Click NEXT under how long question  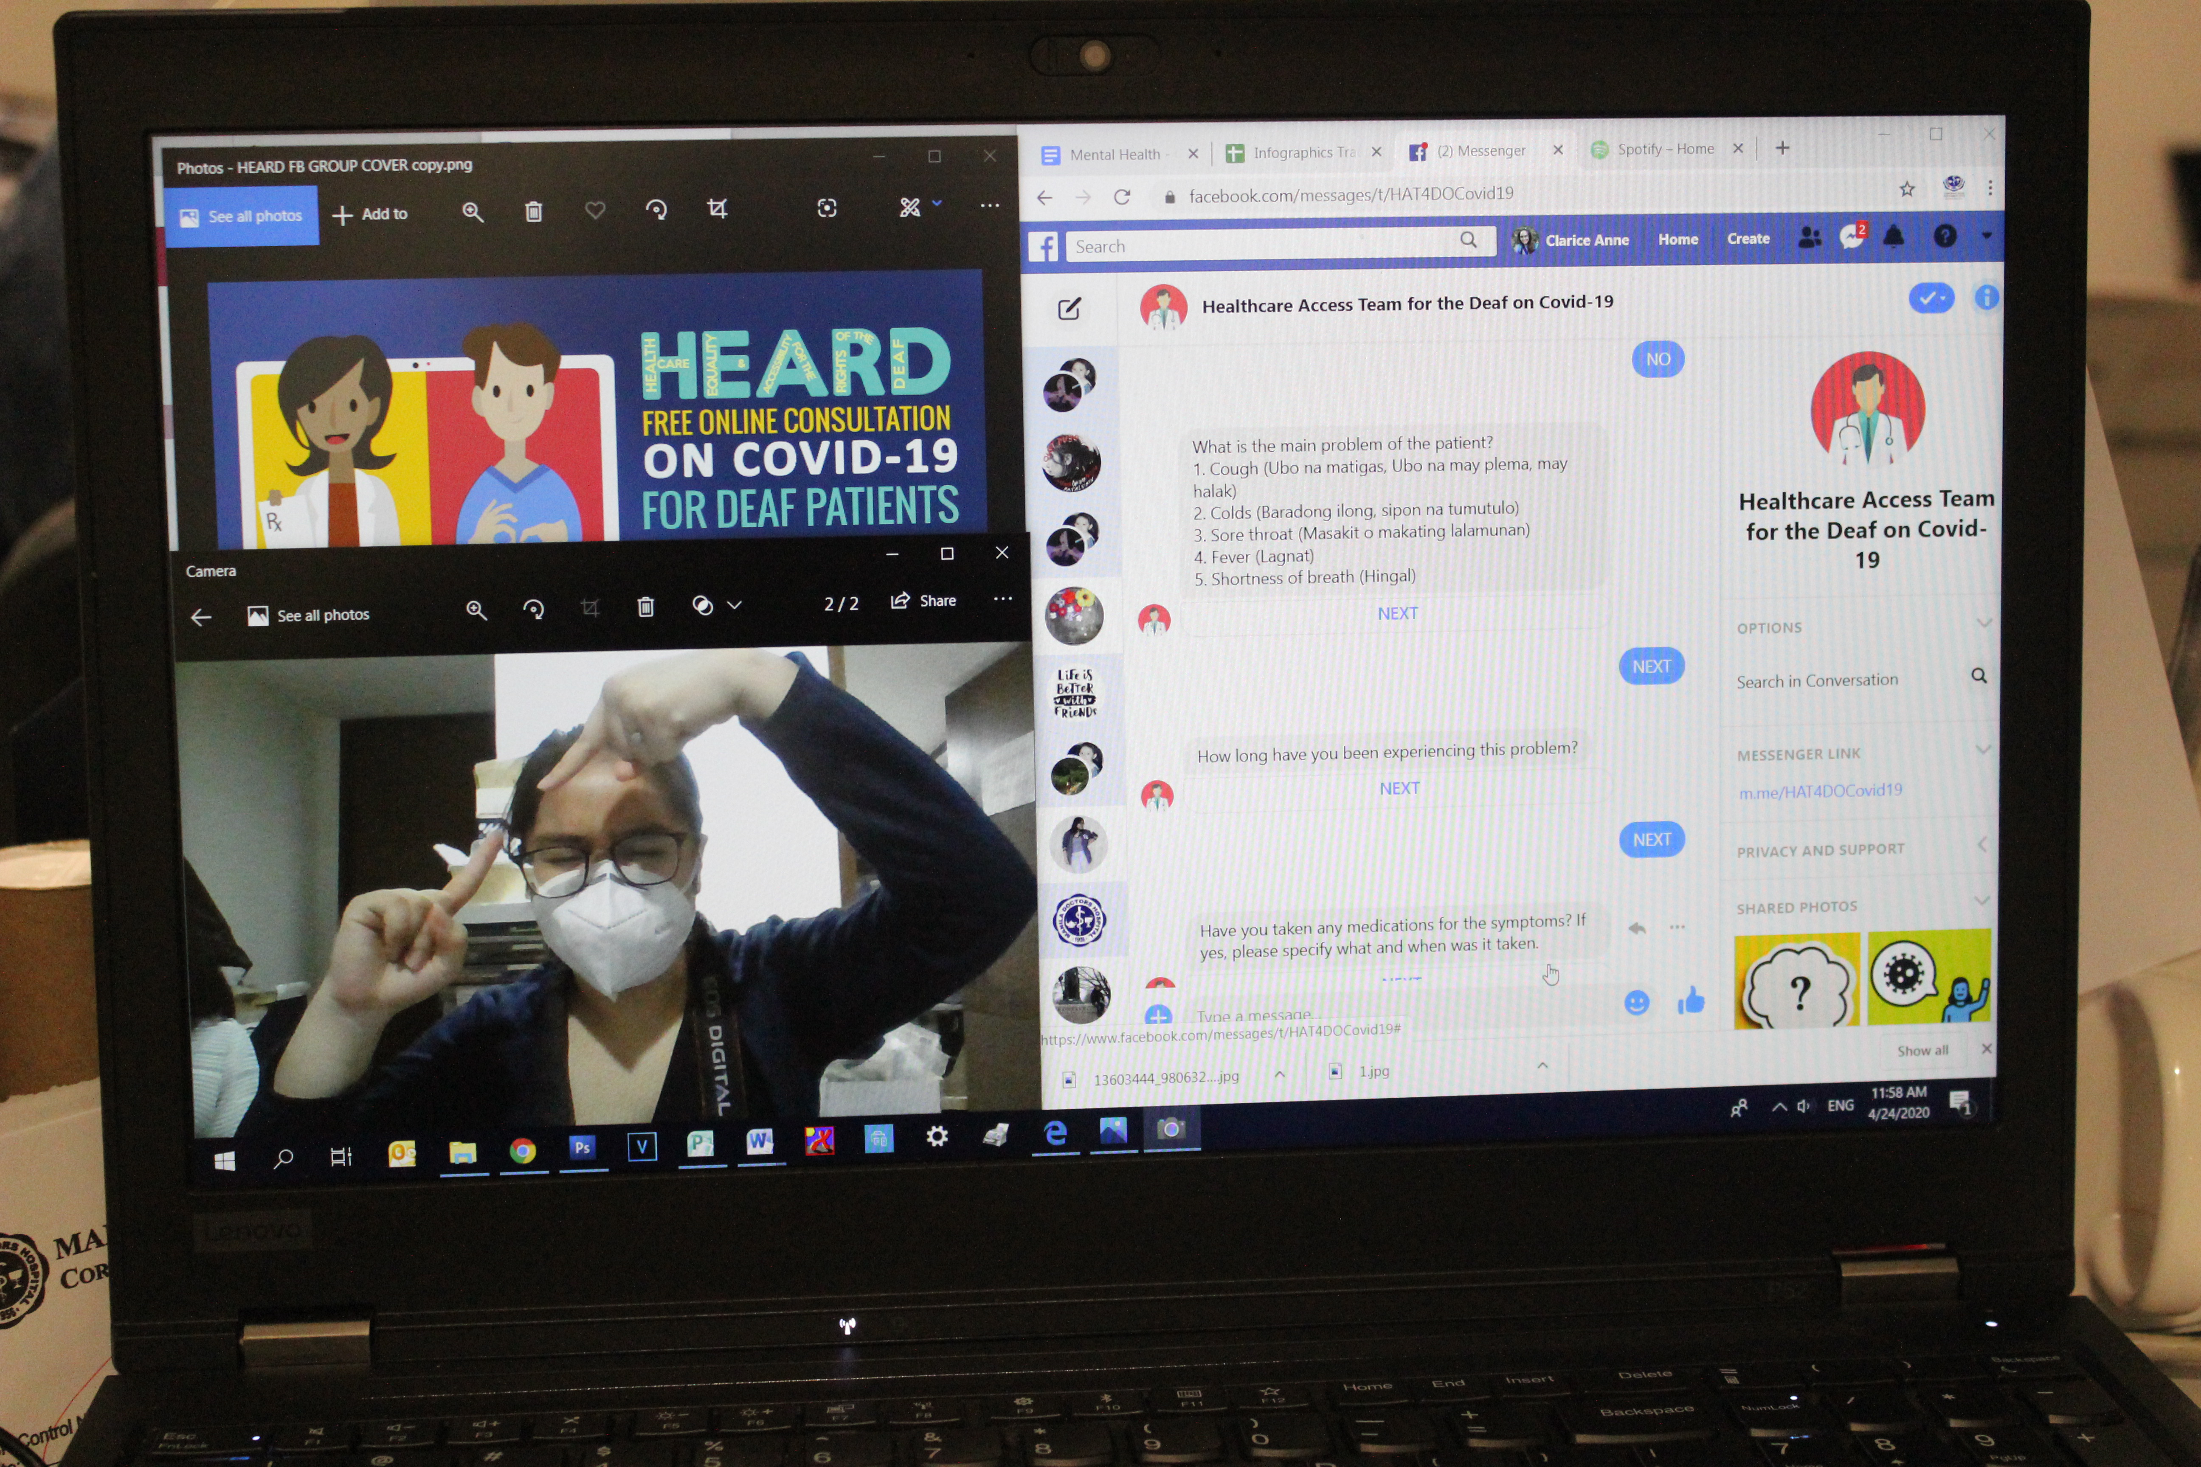click(x=1399, y=789)
